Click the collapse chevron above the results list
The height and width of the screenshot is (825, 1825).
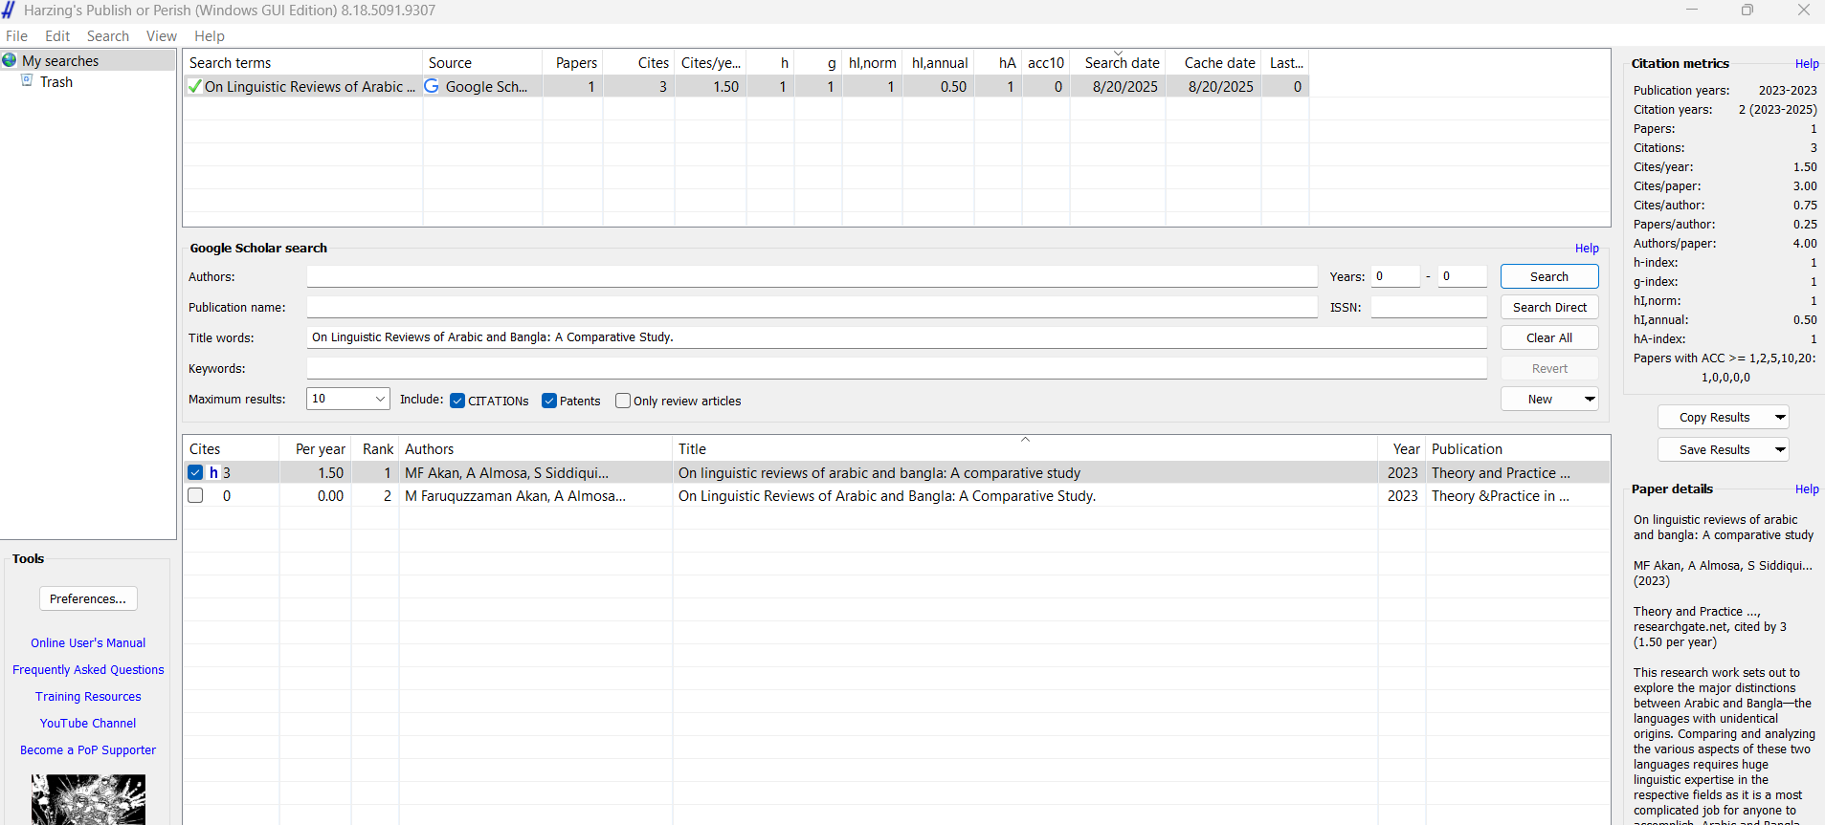(1025, 440)
